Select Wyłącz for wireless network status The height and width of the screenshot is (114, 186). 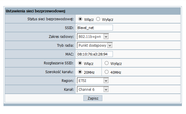(98, 19)
